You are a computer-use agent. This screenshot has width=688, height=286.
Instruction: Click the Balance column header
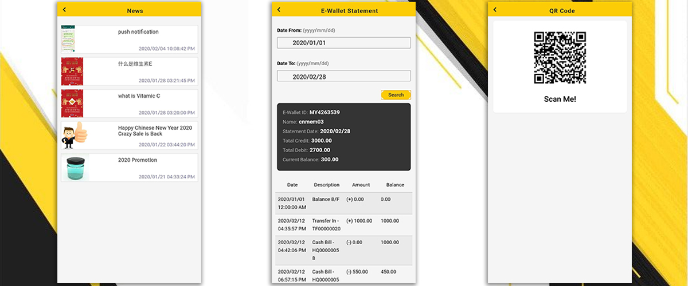[395, 185]
